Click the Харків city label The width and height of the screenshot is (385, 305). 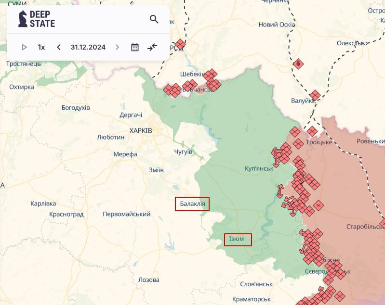point(141,131)
